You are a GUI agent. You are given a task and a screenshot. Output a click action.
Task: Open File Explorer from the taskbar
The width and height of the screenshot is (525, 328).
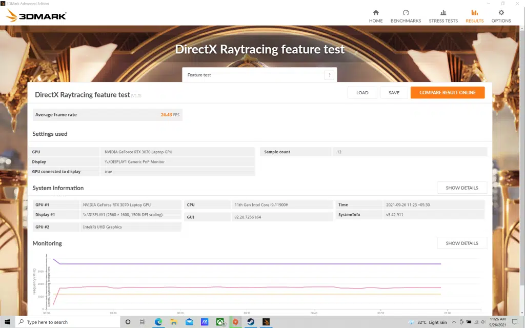click(173, 322)
